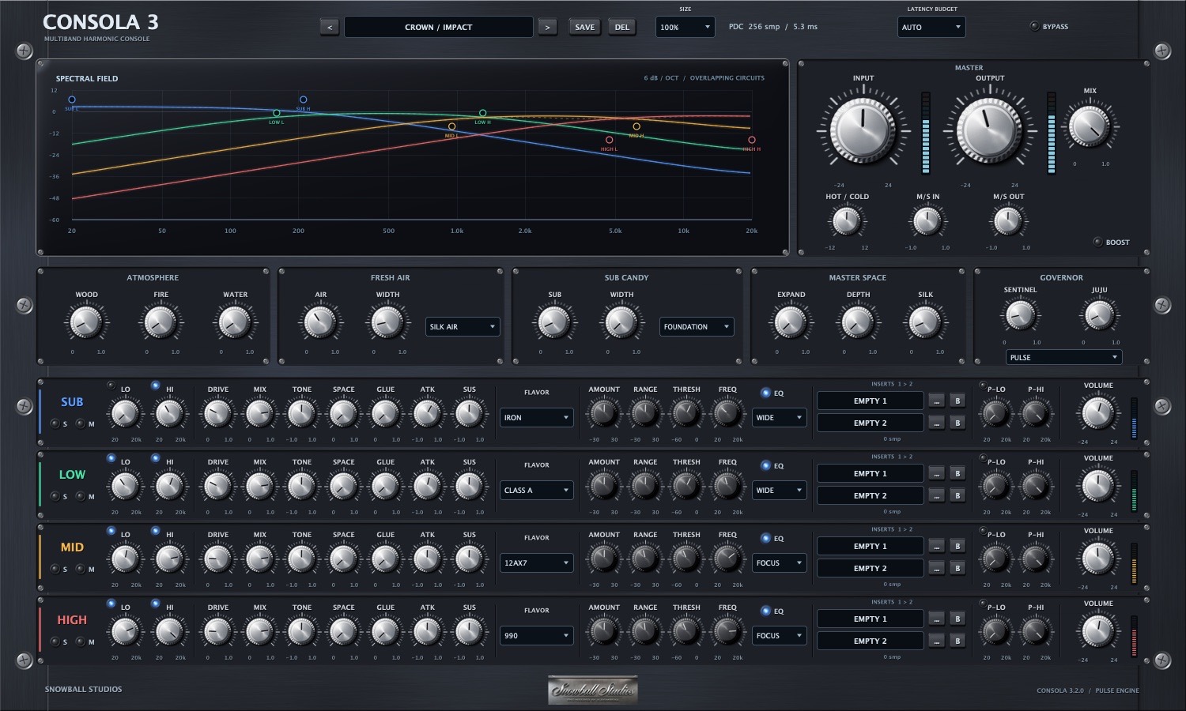Image resolution: width=1186 pixels, height=711 pixels.
Task: Select the HIGH L node in Spectral Field
Action: tap(609, 140)
